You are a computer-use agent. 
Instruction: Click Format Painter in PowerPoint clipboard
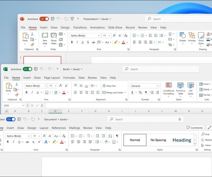click(x=32, y=44)
